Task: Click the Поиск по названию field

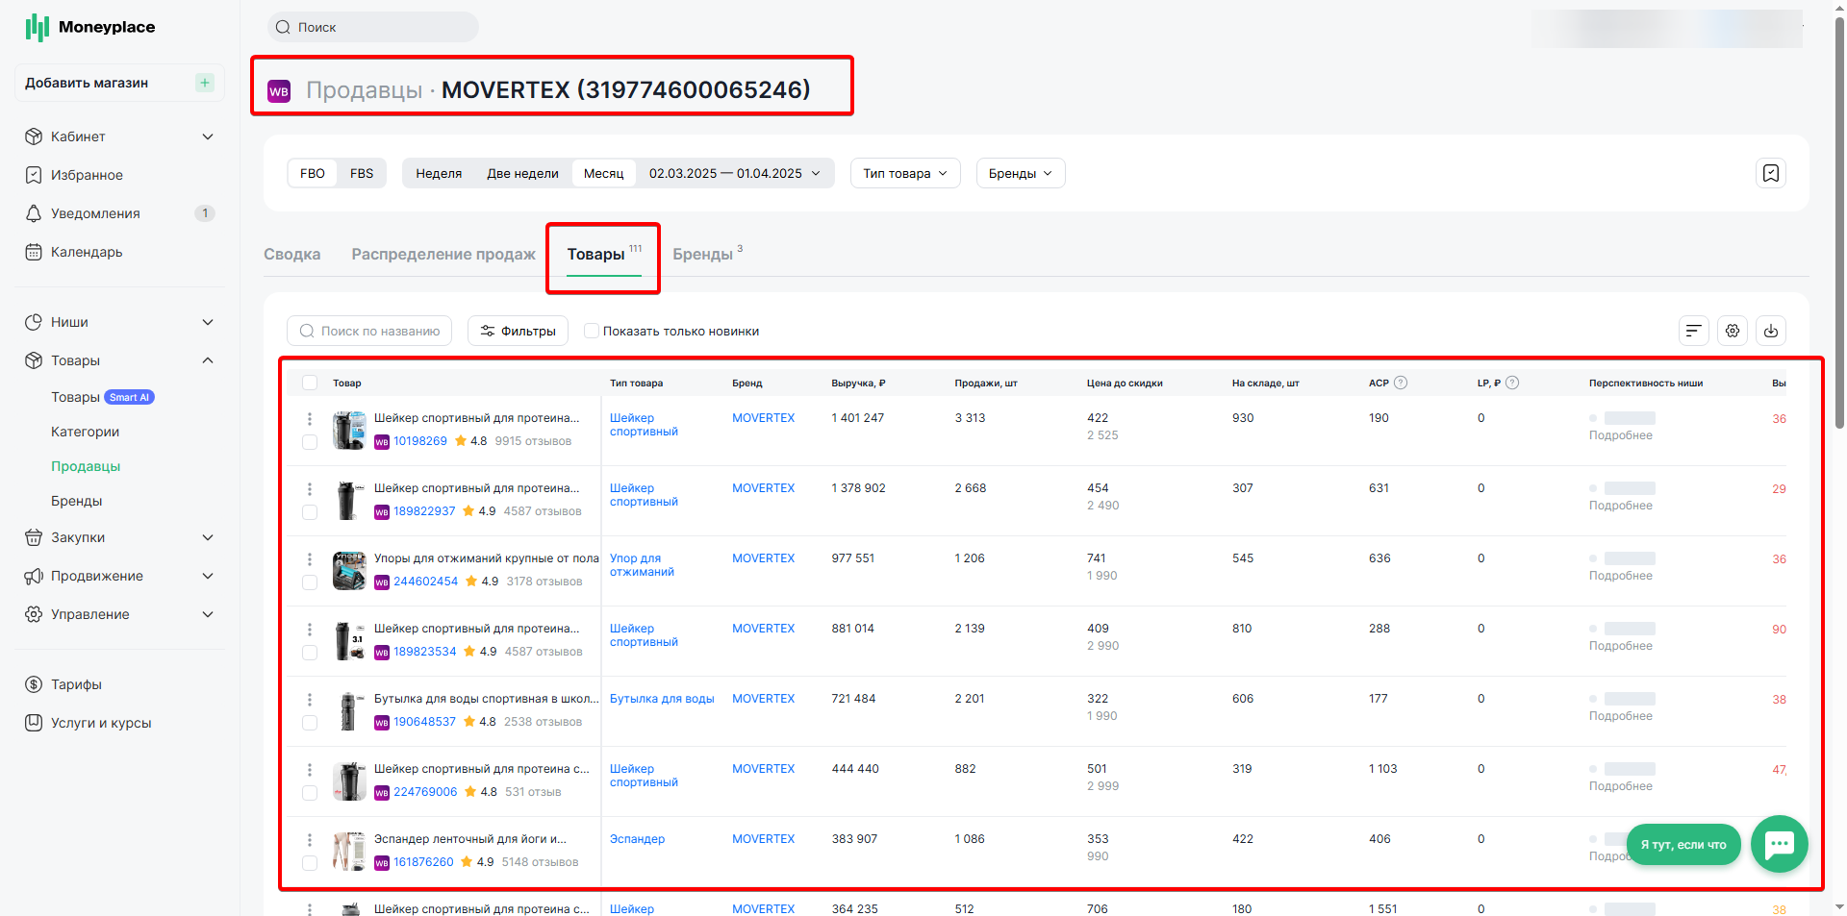Action: (369, 331)
